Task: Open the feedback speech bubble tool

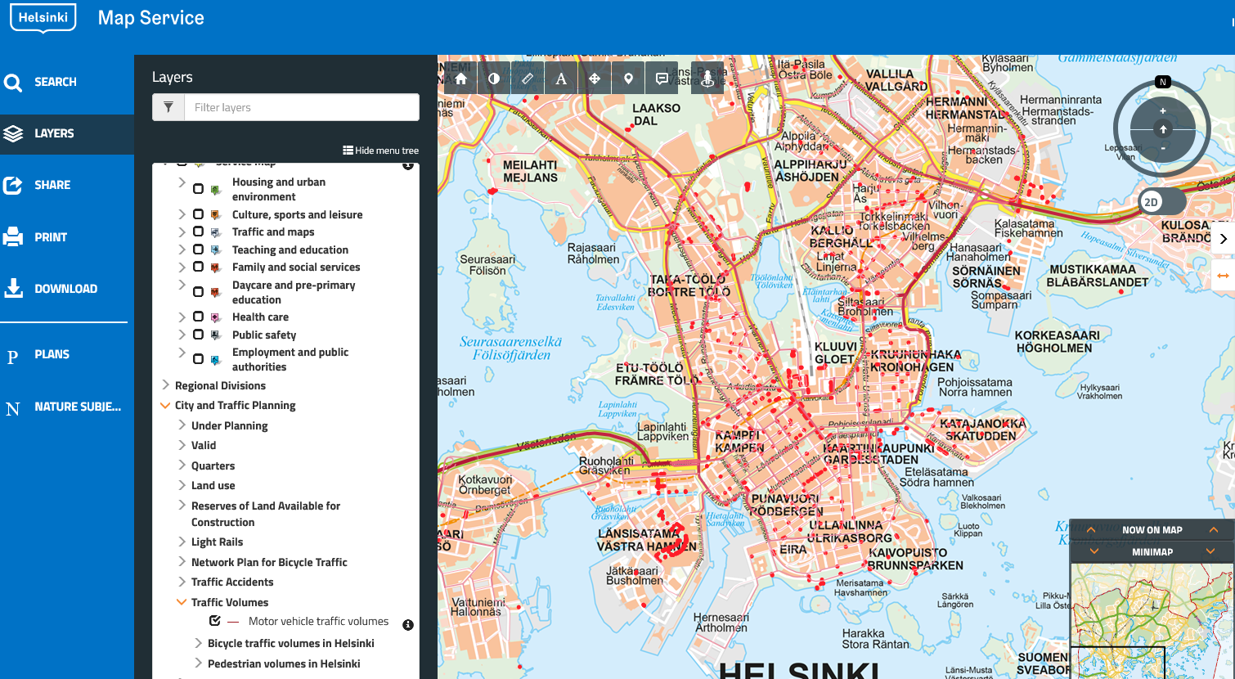Action: coord(661,77)
